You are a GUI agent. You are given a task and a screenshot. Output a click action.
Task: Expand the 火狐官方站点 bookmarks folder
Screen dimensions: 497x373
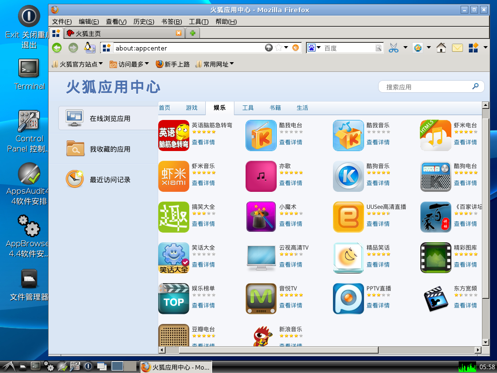(77, 64)
